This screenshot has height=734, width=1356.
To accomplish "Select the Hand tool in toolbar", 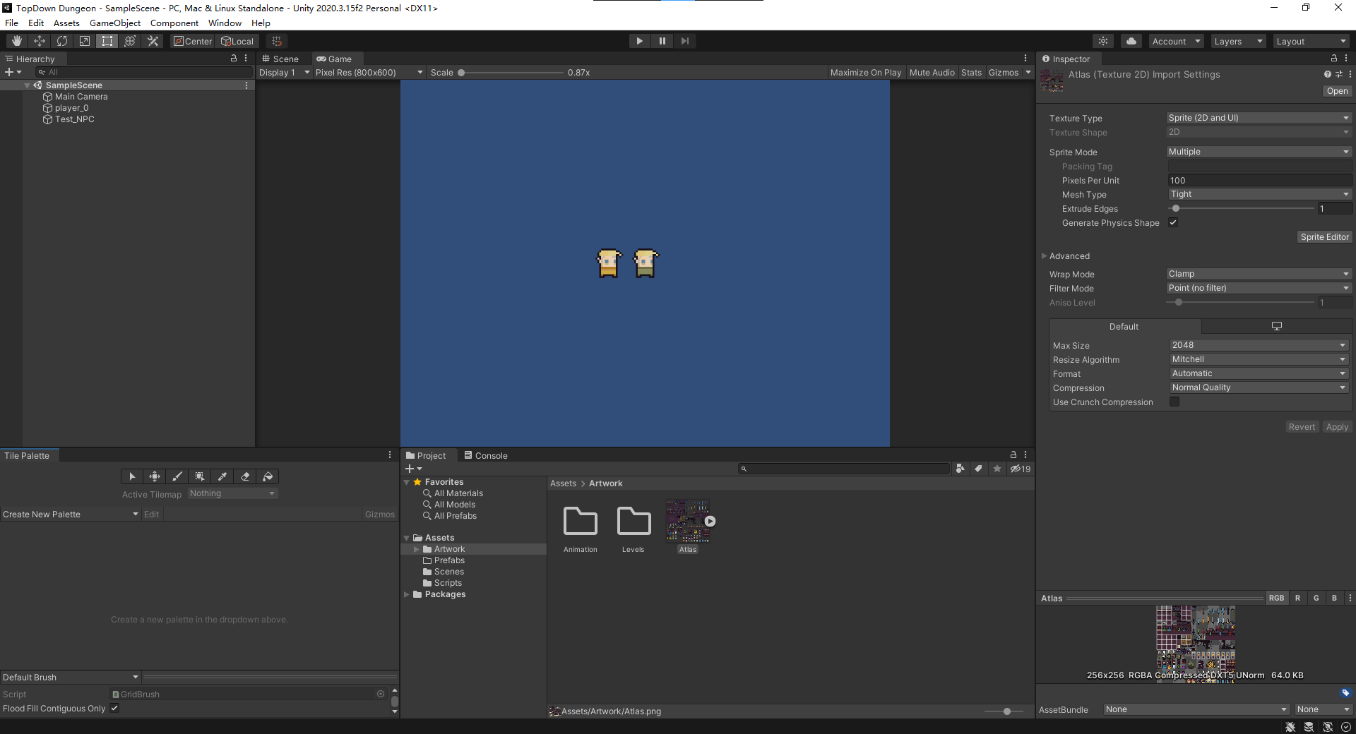I will [x=17, y=41].
